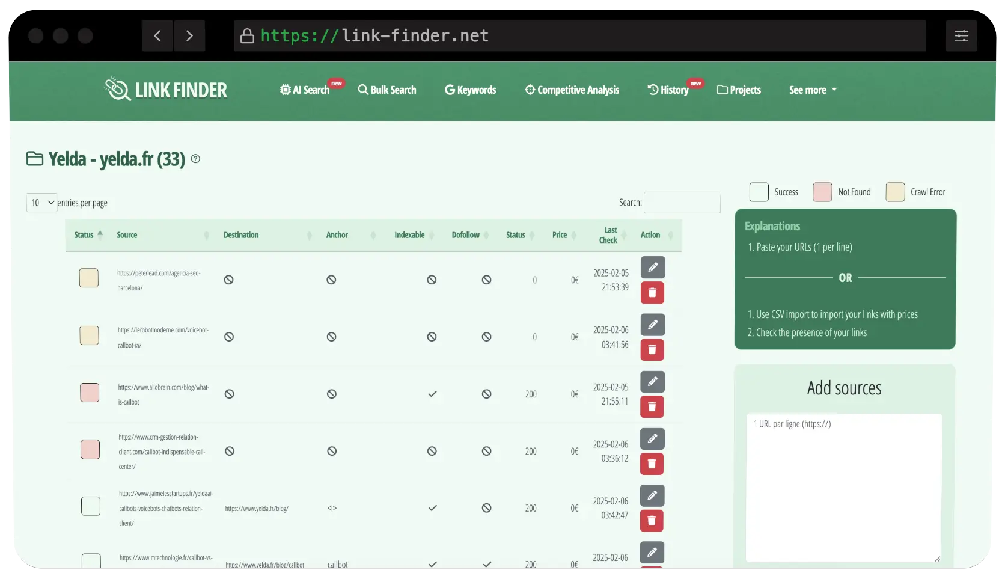The image size is (1005, 576).
Task: Delete the peterlead.com link row
Action: [652, 293]
